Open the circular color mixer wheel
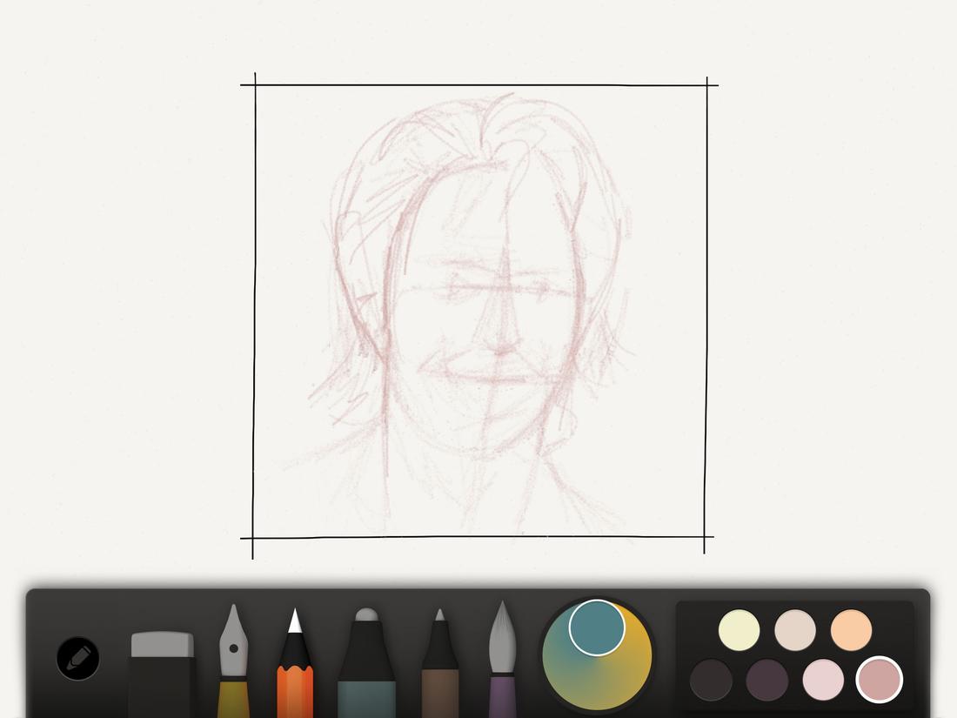Image resolution: width=957 pixels, height=718 pixels. (x=596, y=657)
